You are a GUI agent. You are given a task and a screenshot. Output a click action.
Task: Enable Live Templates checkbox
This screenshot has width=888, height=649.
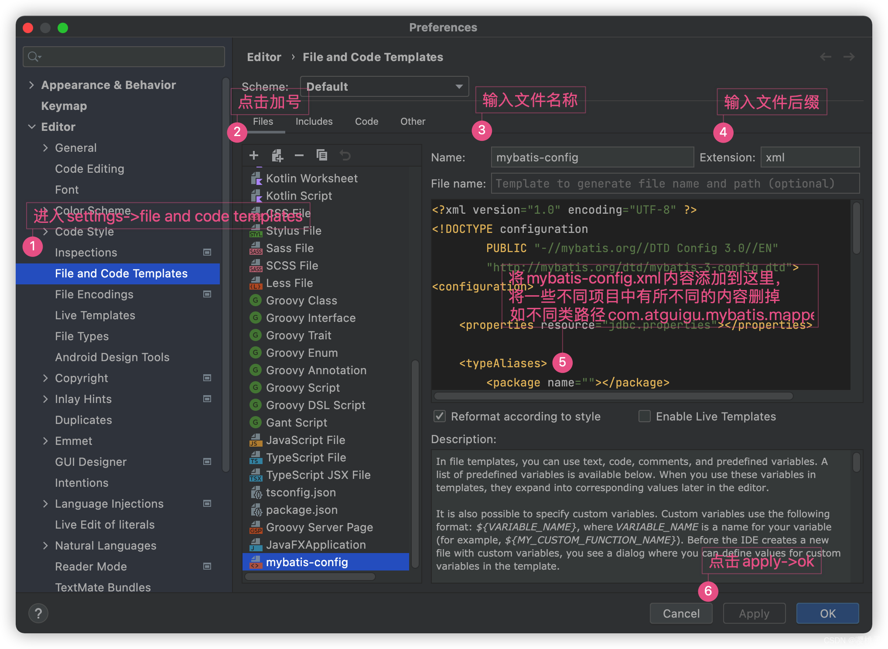click(x=643, y=416)
